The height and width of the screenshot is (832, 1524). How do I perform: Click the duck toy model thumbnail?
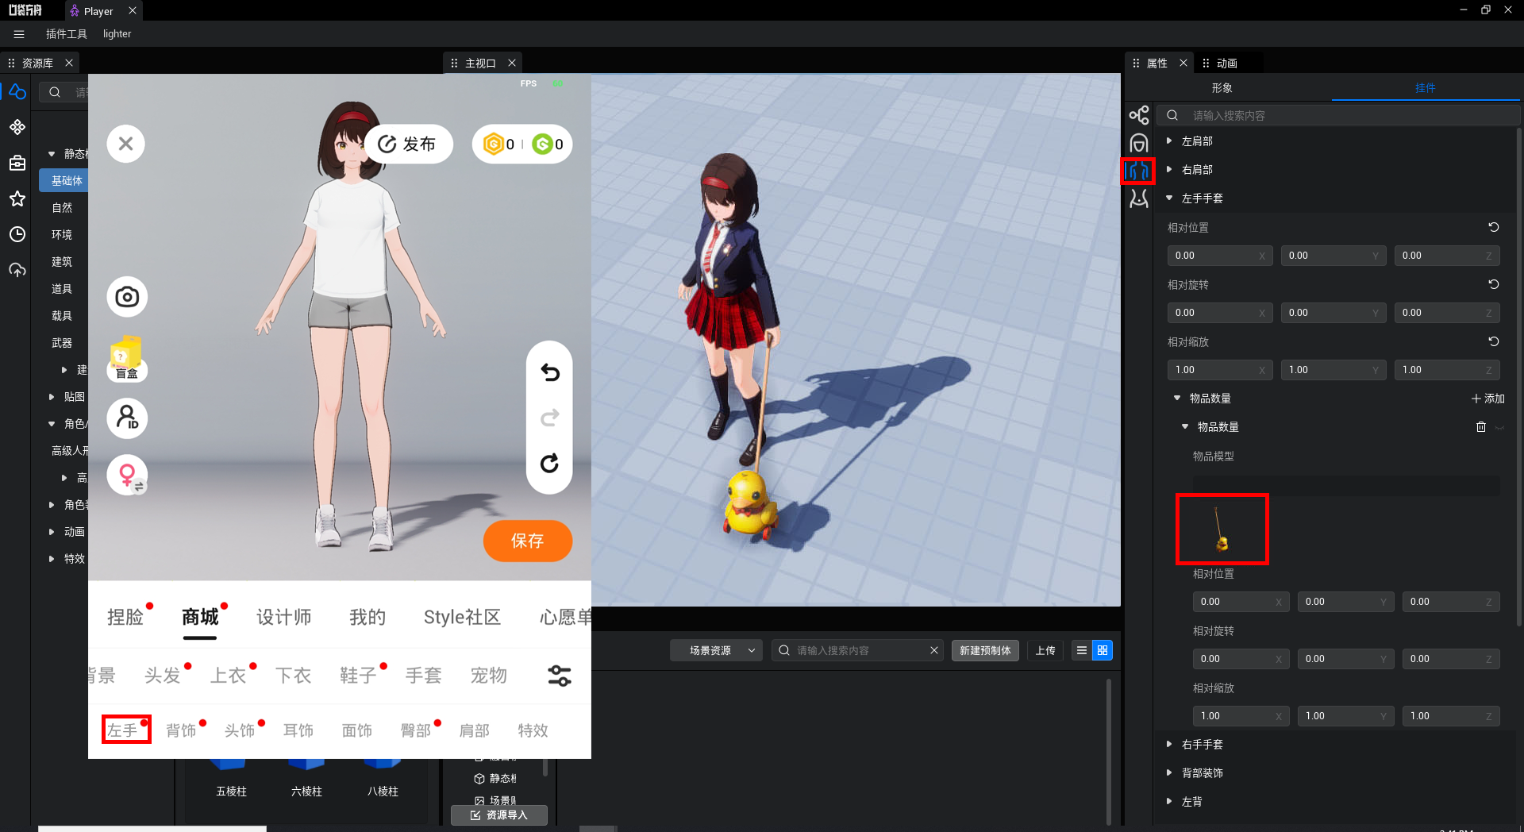click(1222, 529)
